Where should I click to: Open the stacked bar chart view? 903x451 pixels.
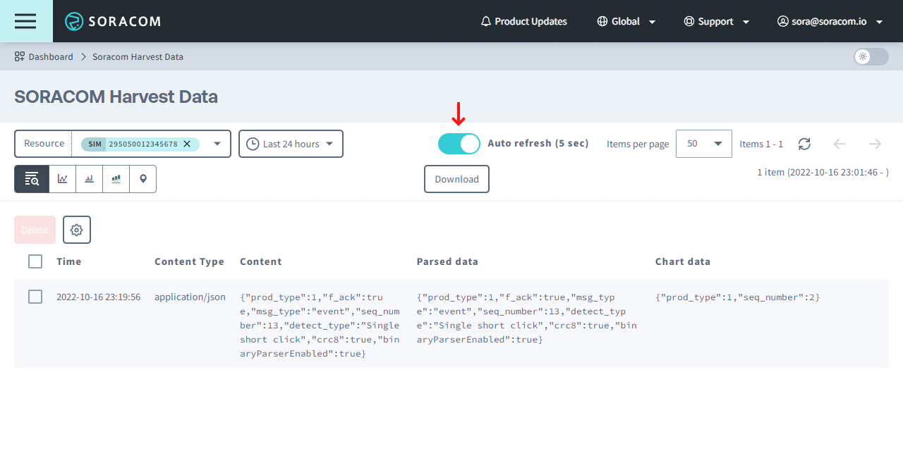[x=116, y=179]
